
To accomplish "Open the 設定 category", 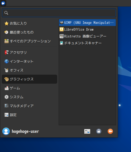I will pos(29,115).
